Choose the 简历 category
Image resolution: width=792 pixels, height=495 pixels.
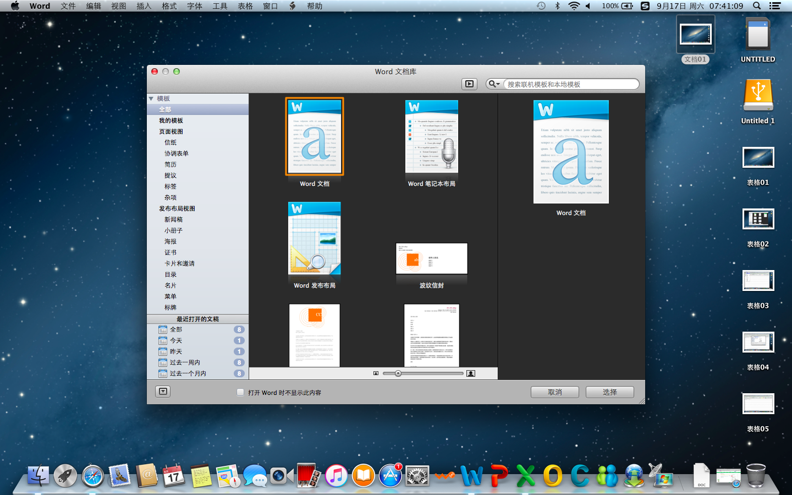tap(170, 164)
